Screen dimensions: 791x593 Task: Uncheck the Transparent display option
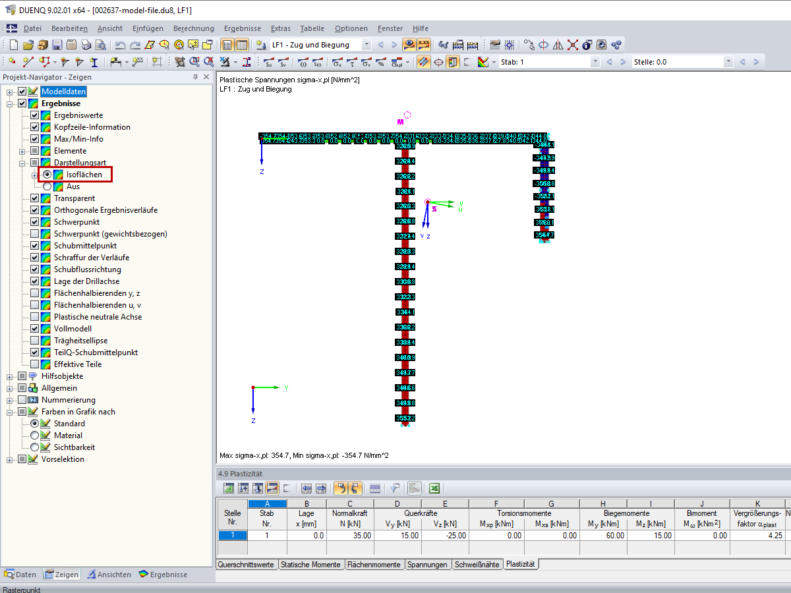click(34, 198)
